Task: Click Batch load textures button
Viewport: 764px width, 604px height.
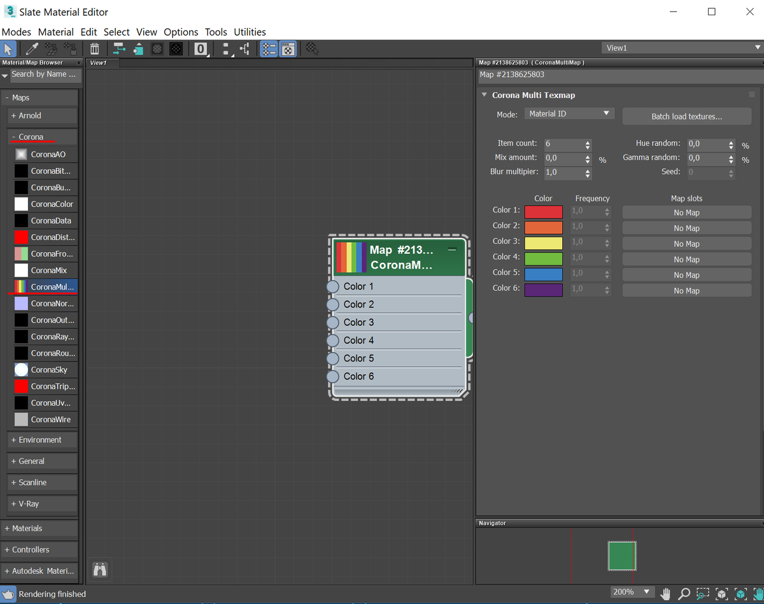Action: click(686, 116)
